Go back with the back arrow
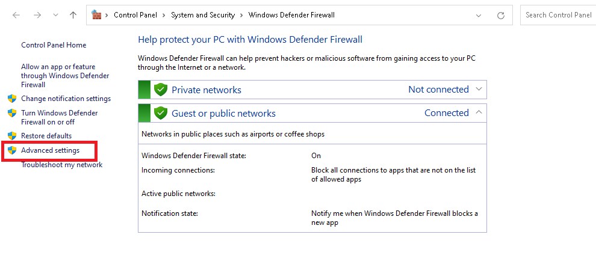 (x=16, y=15)
